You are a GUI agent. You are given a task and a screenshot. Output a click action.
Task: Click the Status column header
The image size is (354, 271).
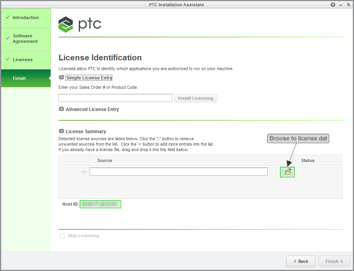click(308, 160)
